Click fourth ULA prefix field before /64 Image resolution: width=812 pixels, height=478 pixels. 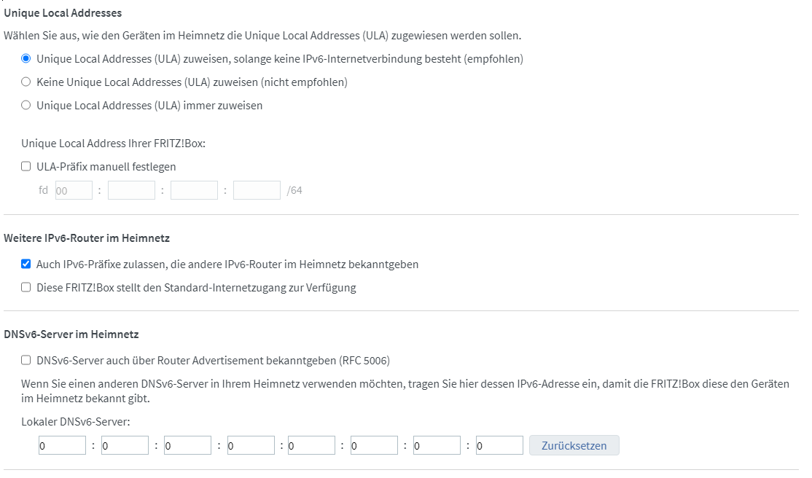257,190
